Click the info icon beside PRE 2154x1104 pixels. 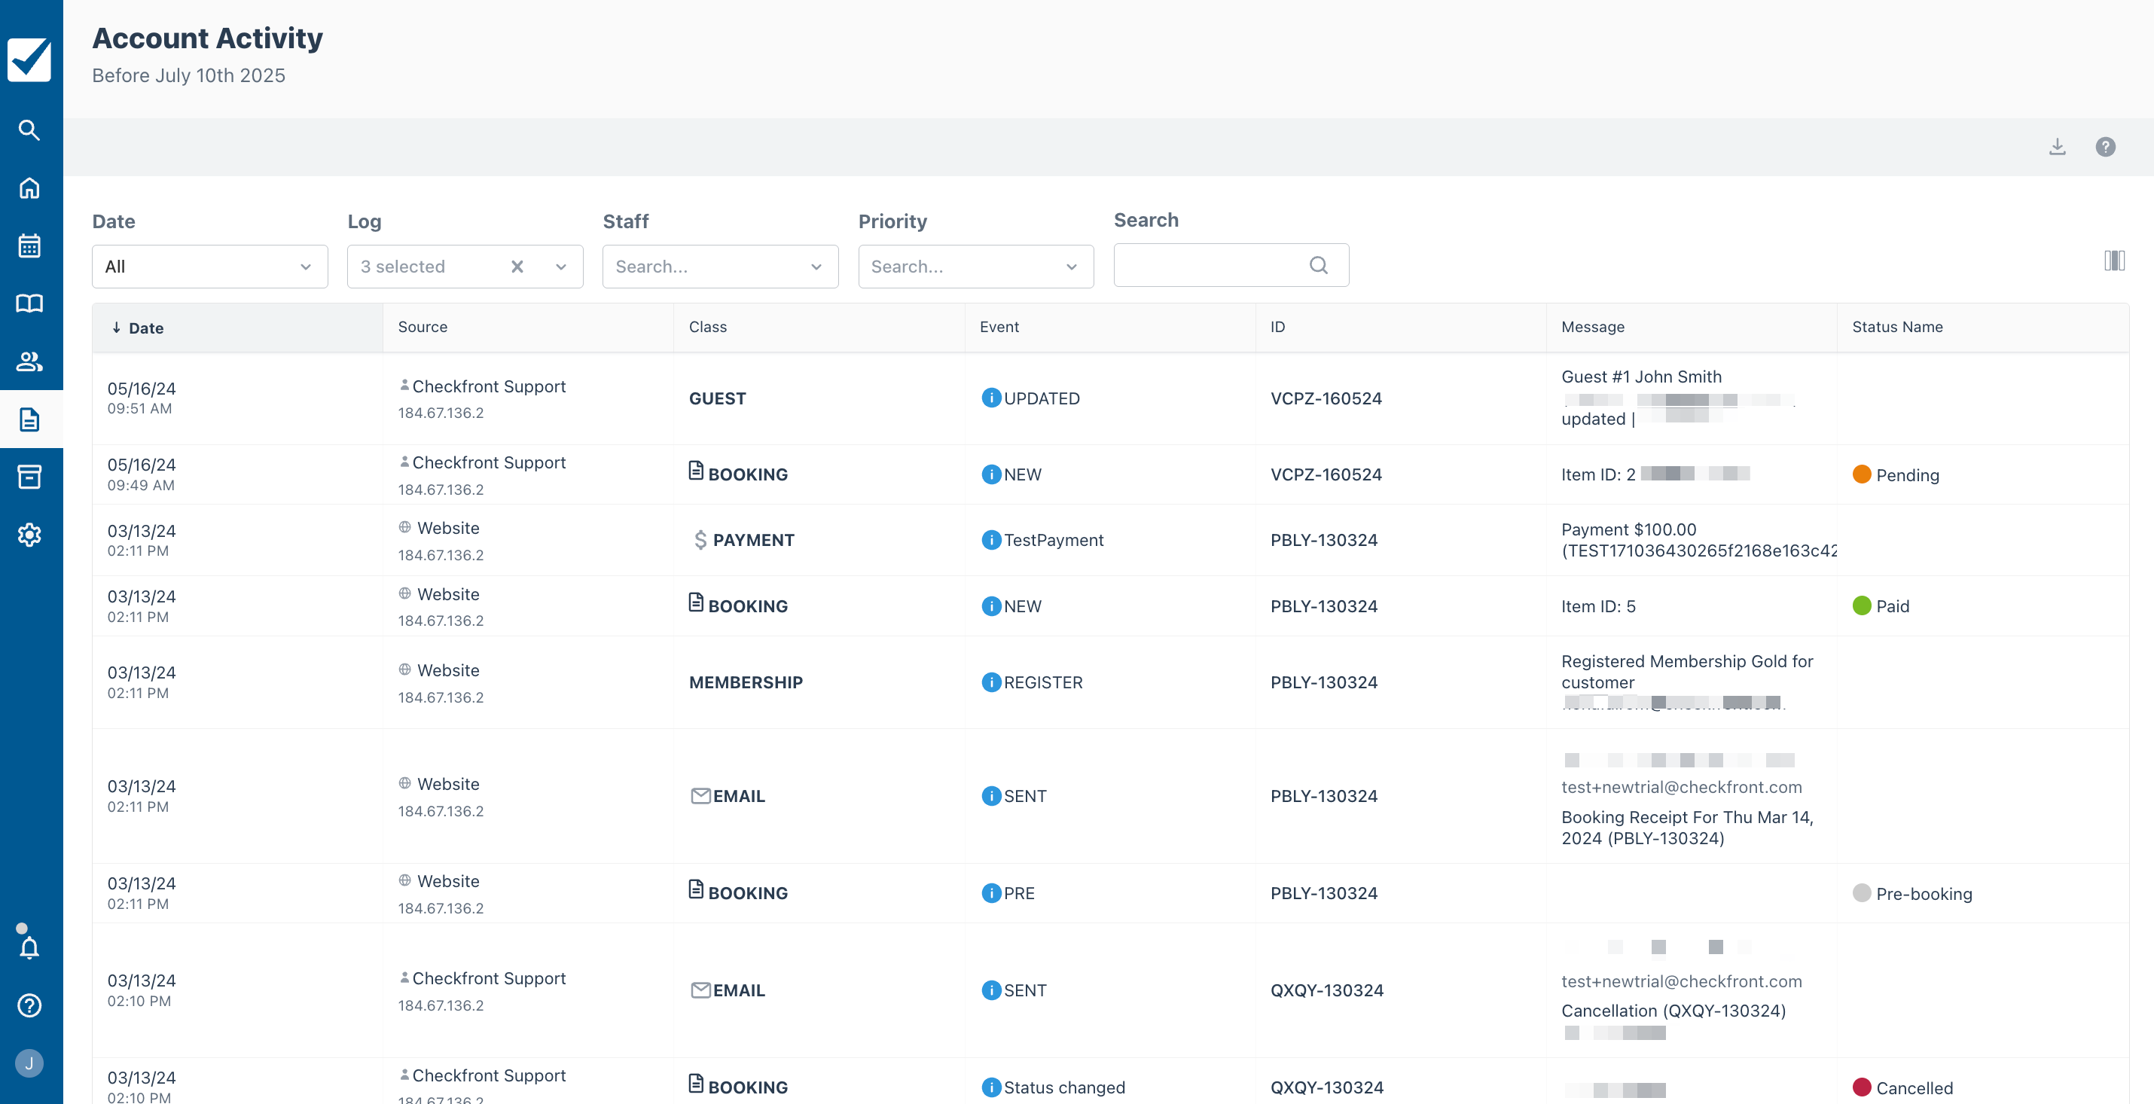click(x=990, y=893)
